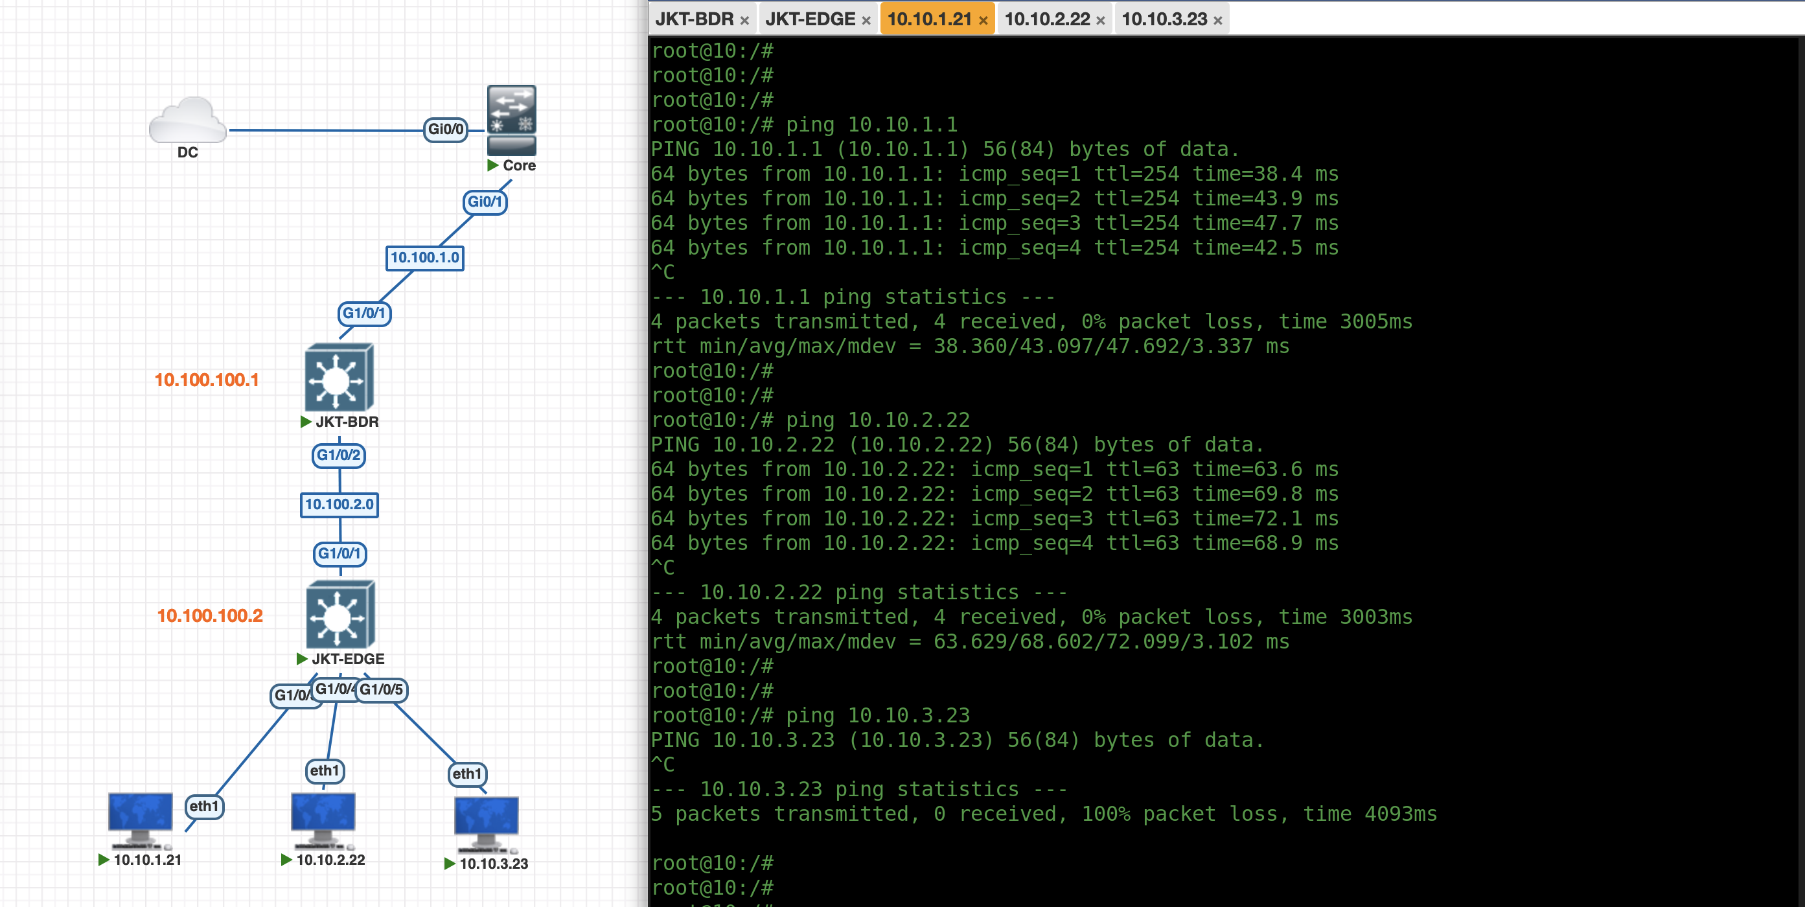Open the JKT-EDGE terminal tab

coord(809,19)
